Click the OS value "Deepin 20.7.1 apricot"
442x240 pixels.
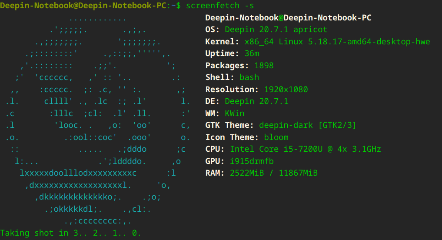click(x=276, y=30)
